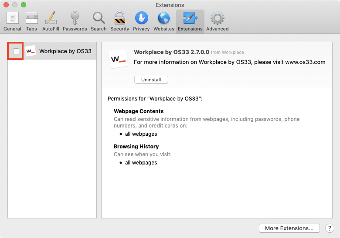Click the small Workplace icon in sidebar
Image resolution: width=340 pixels, height=238 pixels.
coord(31,51)
